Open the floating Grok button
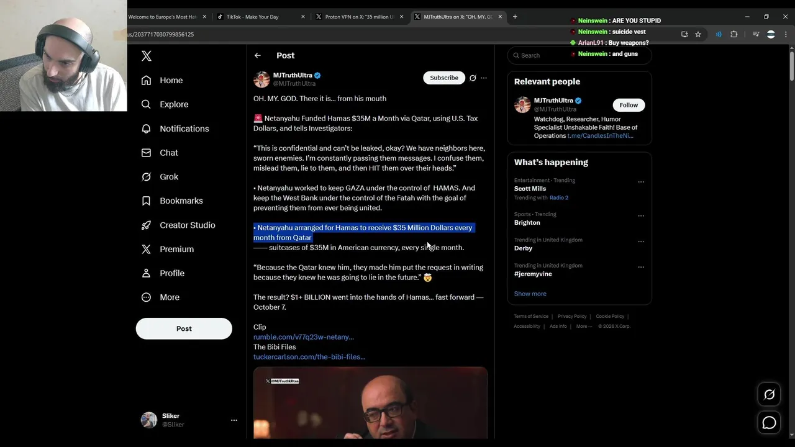 (769, 394)
